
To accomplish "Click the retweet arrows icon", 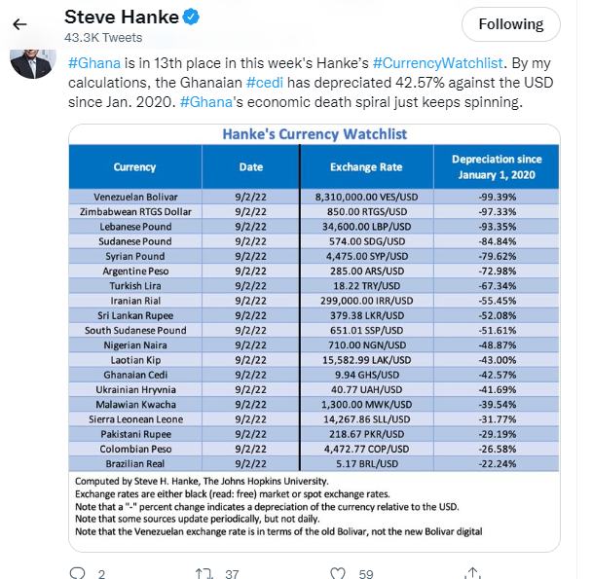I will coord(203,573).
